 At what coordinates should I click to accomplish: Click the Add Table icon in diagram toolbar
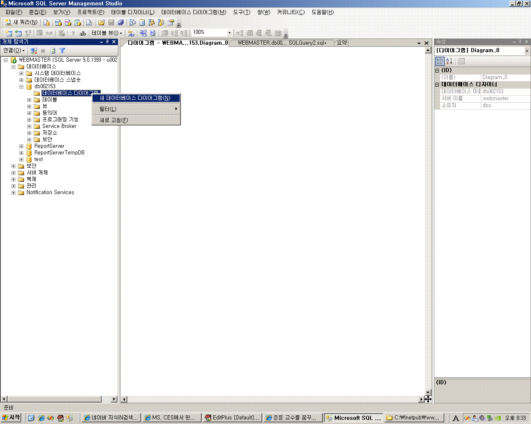[x=18, y=33]
